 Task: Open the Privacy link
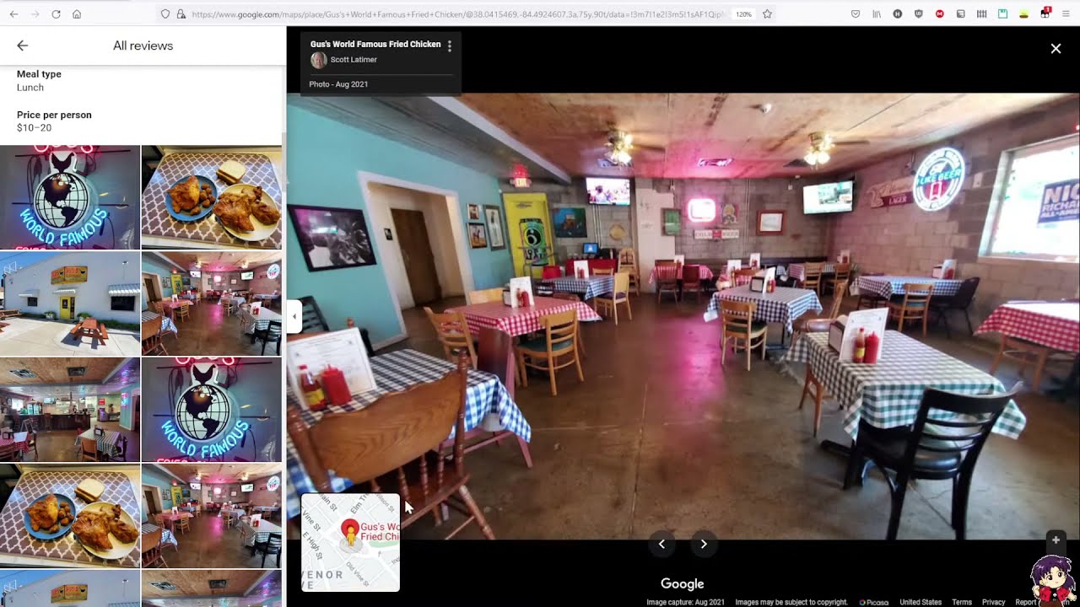pyautogui.click(x=993, y=602)
